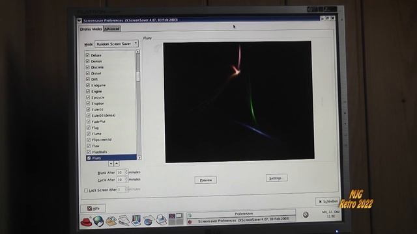This screenshot has height=234, width=417.
Task: Select the Distort list entry
Action: (x=96, y=73)
